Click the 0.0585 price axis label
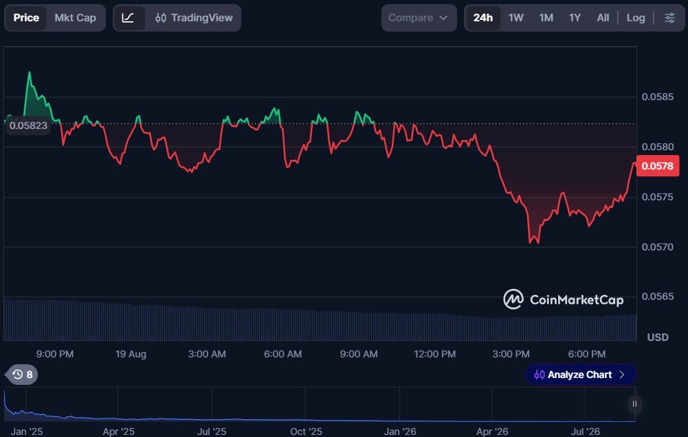Screen dimensions: 688x437 [657, 97]
